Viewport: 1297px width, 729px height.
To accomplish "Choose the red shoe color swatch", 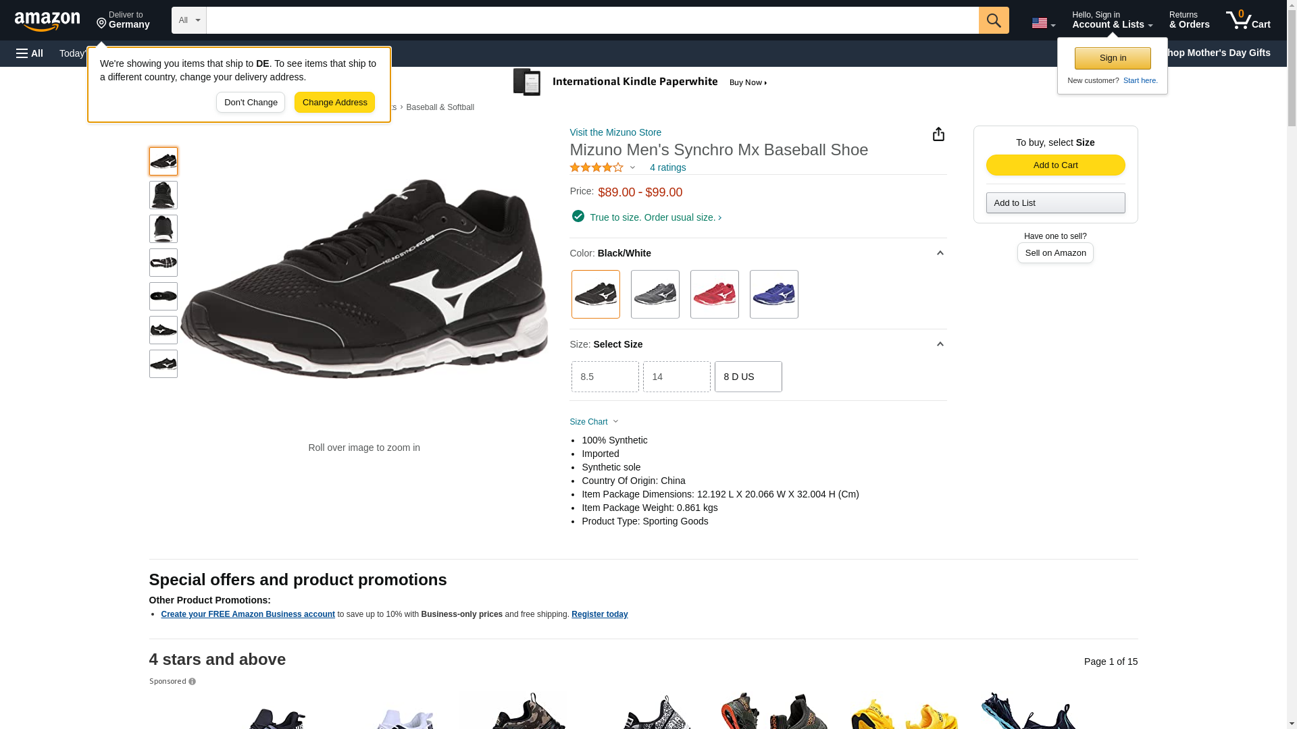I will point(714,294).
